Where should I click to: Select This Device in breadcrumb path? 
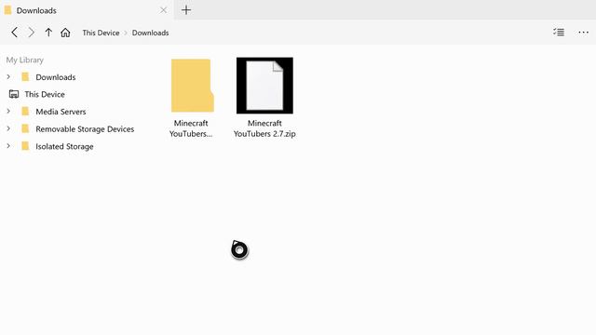[101, 33]
